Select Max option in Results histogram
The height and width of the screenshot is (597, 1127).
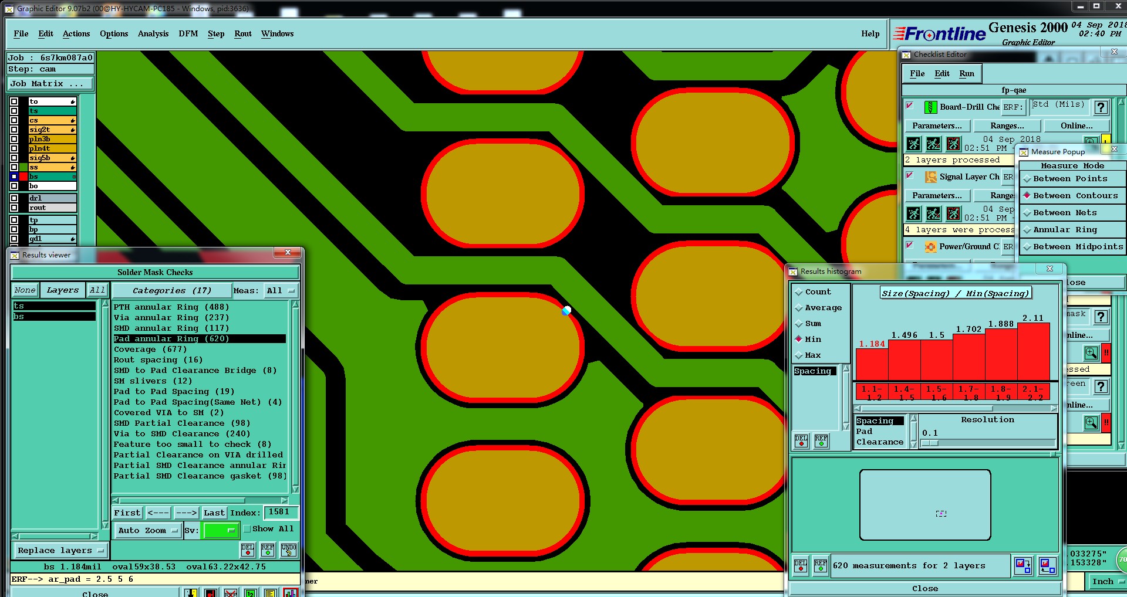coord(808,355)
